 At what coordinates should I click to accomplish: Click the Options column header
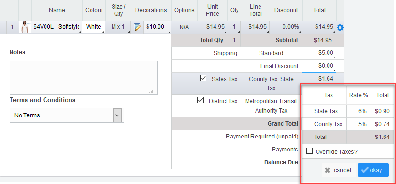184,10
